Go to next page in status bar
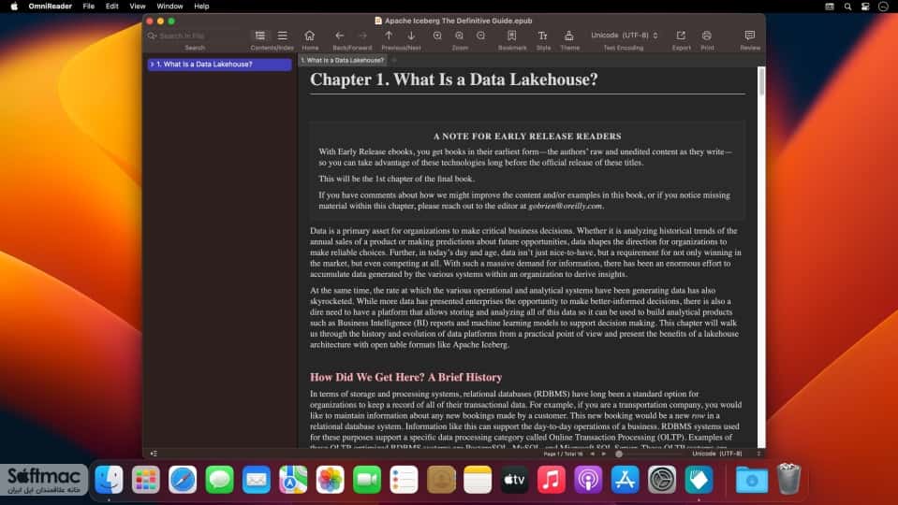 (604, 454)
